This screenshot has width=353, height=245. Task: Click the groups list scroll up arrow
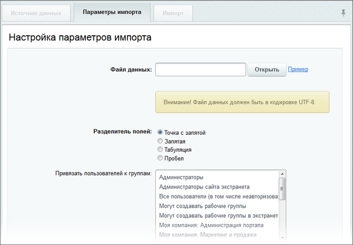click(x=282, y=174)
